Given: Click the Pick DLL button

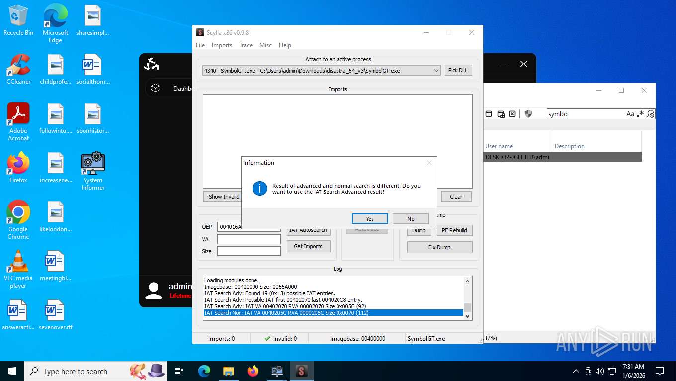Looking at the screenshot, I should click(x=458, y=70).
